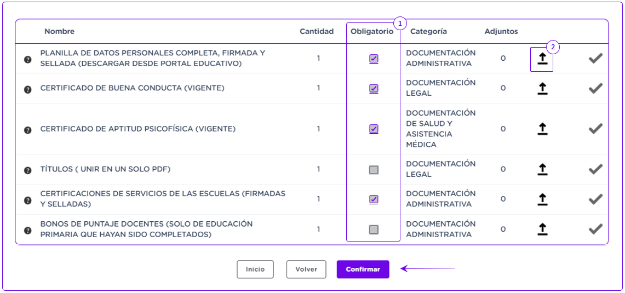Click help icon for Certificado de Aptitud Psicofísica
The width and height of the screenshot is (625, 293).
28,130
